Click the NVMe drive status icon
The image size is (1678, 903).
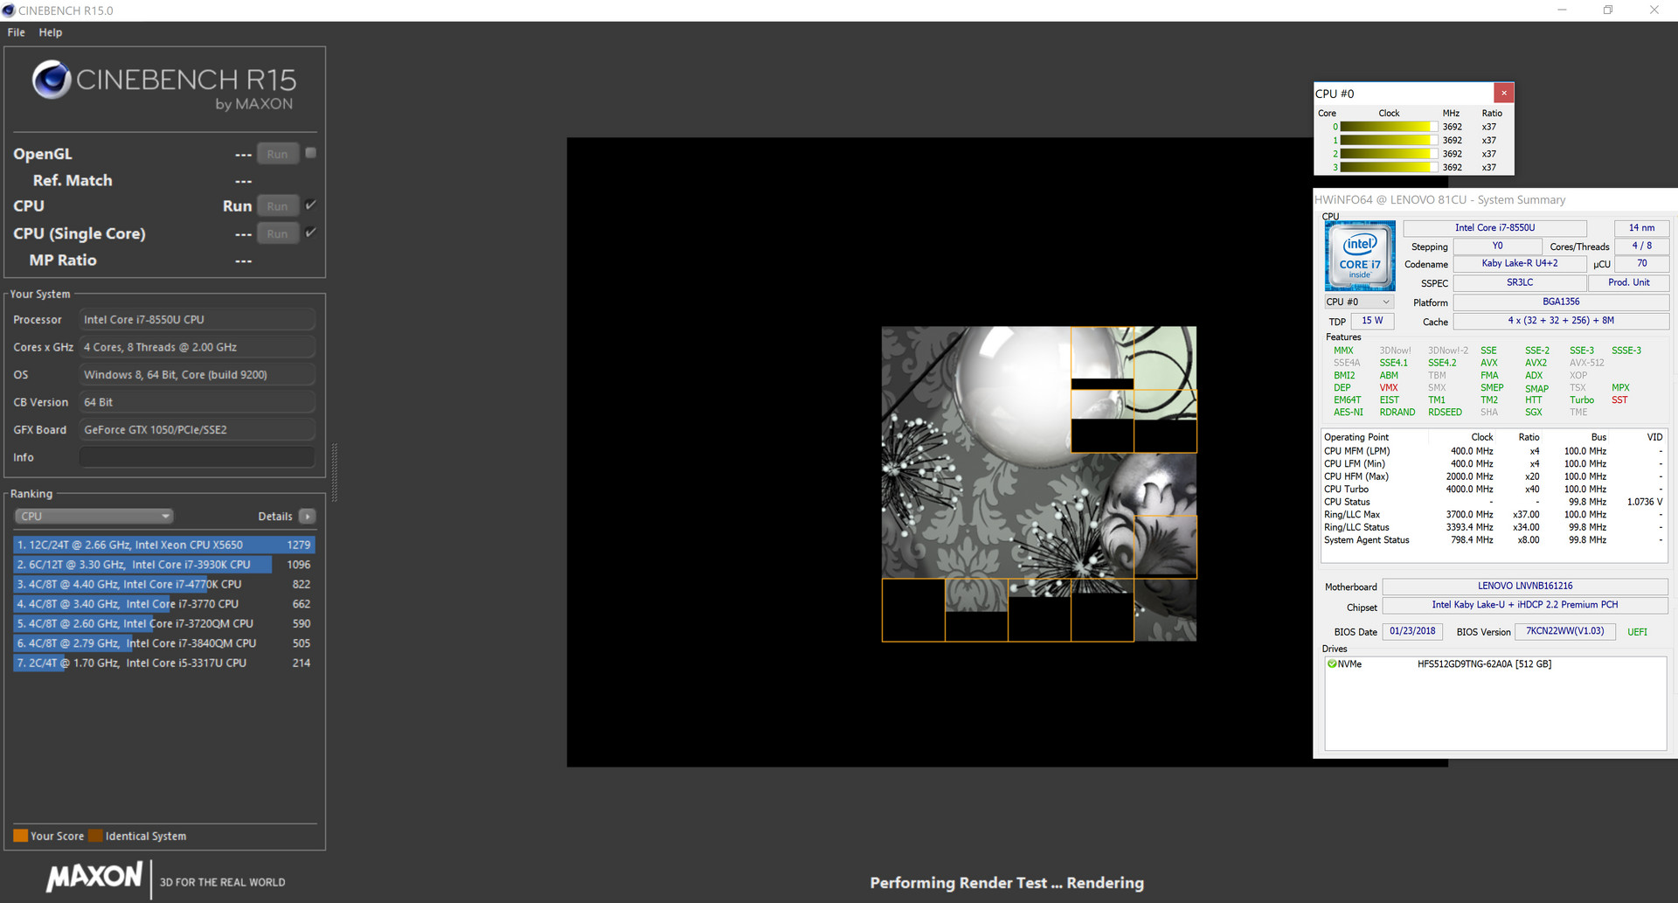tap(1332, 664)
